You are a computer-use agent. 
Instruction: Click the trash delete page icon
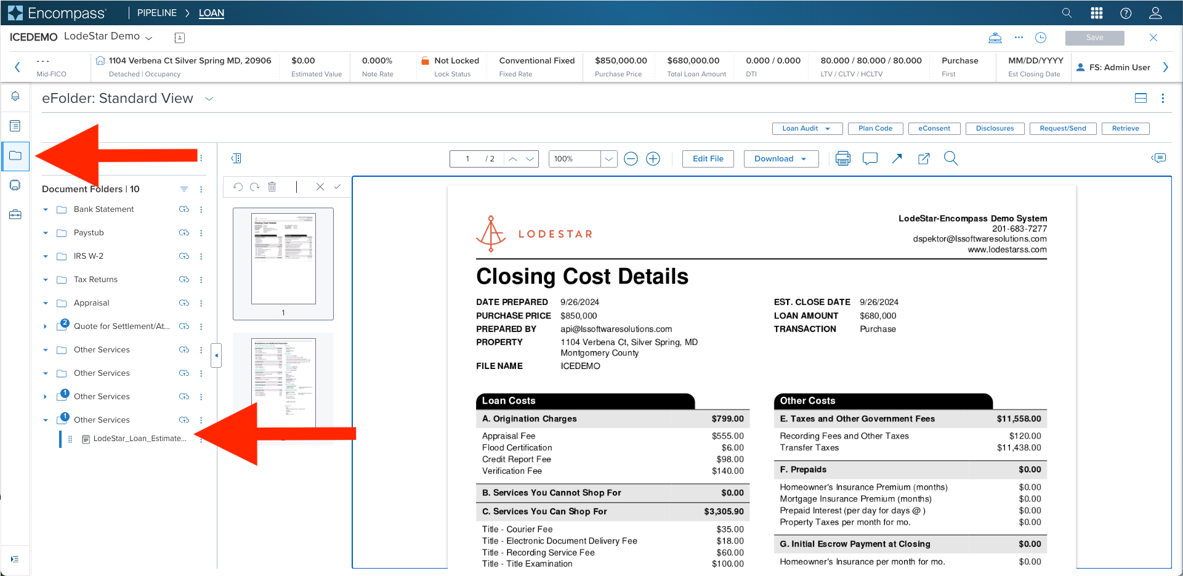tap(272, 187)
